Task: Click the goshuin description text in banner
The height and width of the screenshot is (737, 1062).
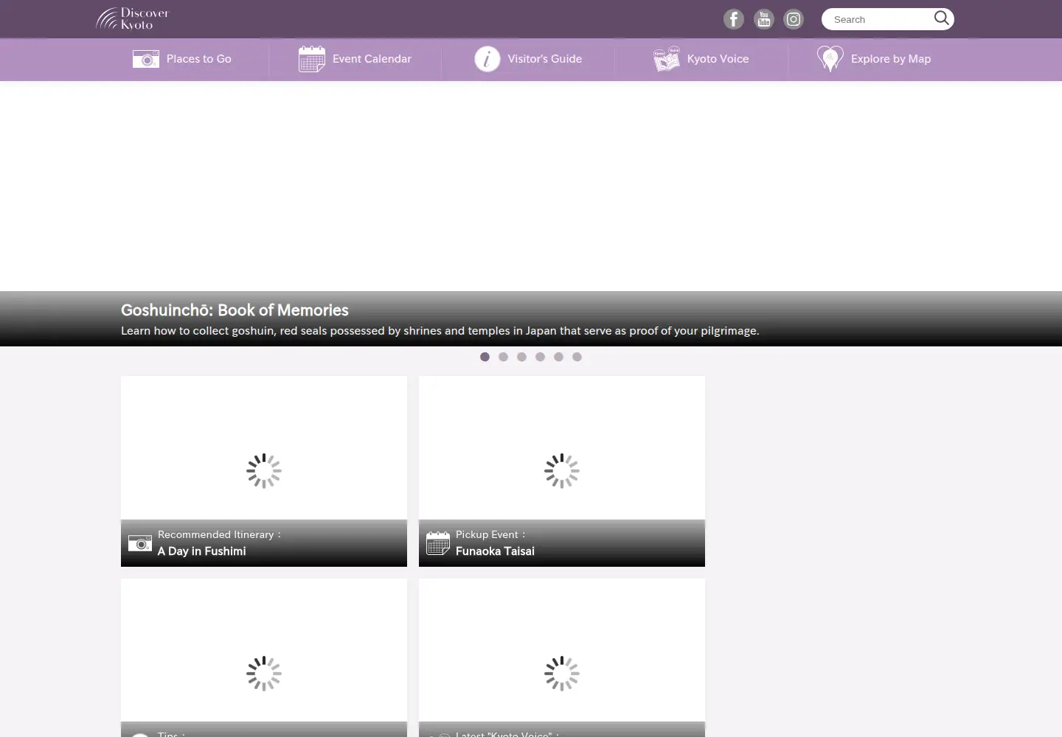Action: tap(440, 331)
